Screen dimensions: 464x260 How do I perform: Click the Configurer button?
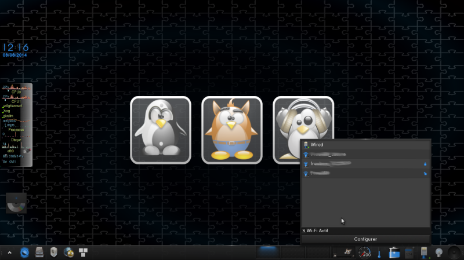pos(365,239)
